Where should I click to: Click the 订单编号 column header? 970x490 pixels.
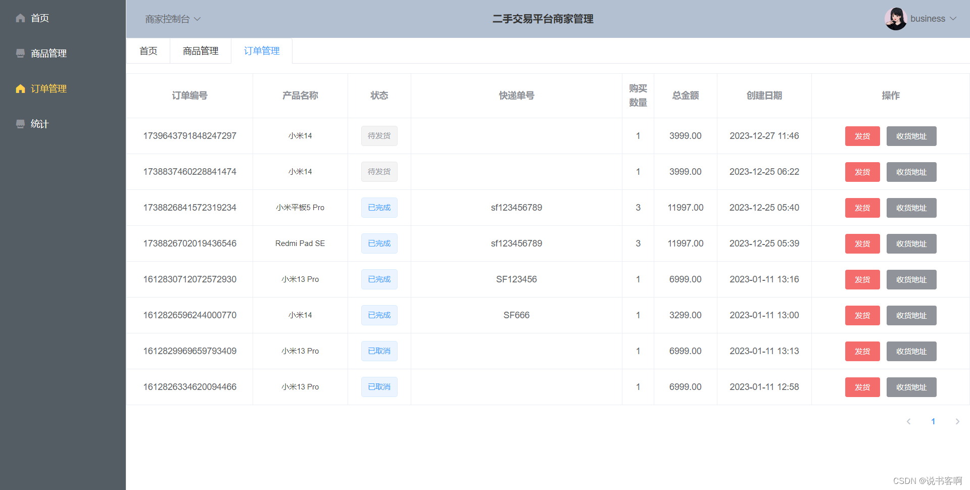point(189,95)
